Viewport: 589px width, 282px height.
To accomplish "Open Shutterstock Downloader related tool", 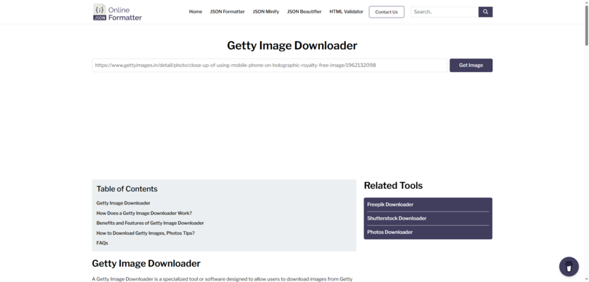I will click(397, 219).
